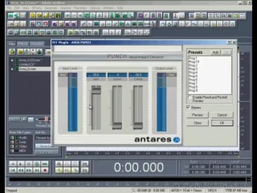This screenshot has width=257, height=193.
Task: Open the Effects menu
Action: [x=36, y=8]
